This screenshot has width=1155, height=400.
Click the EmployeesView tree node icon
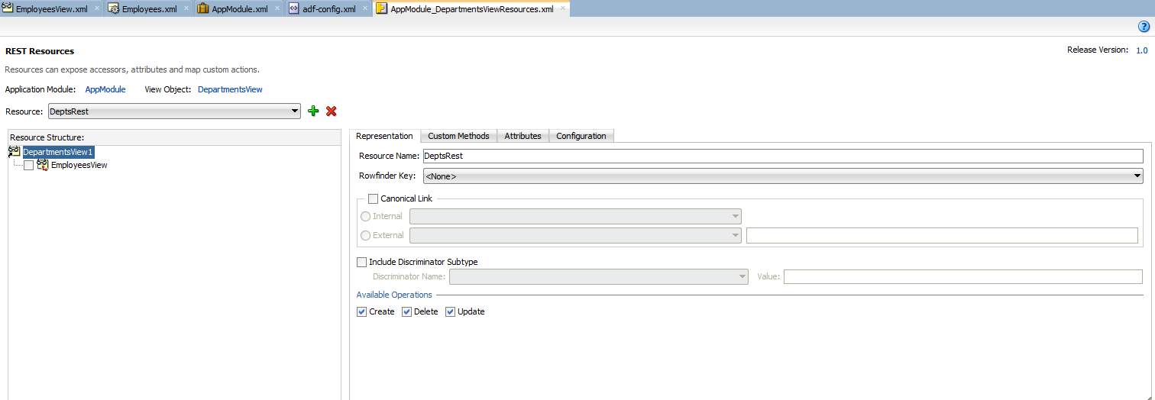click(43, 165)
